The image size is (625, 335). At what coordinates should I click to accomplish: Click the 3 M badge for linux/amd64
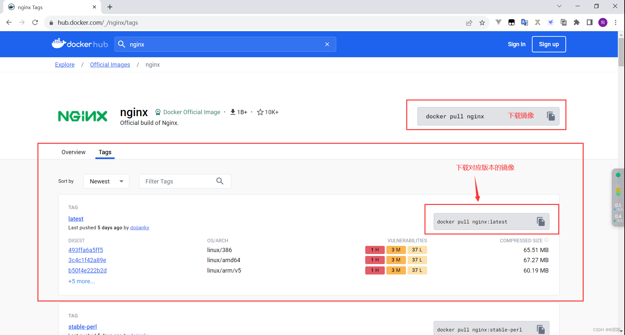point(396,260)
